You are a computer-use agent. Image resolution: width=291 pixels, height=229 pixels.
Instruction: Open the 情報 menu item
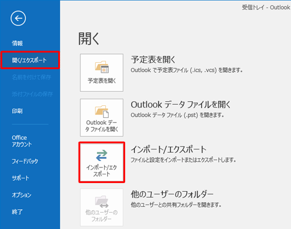(17, 43)
